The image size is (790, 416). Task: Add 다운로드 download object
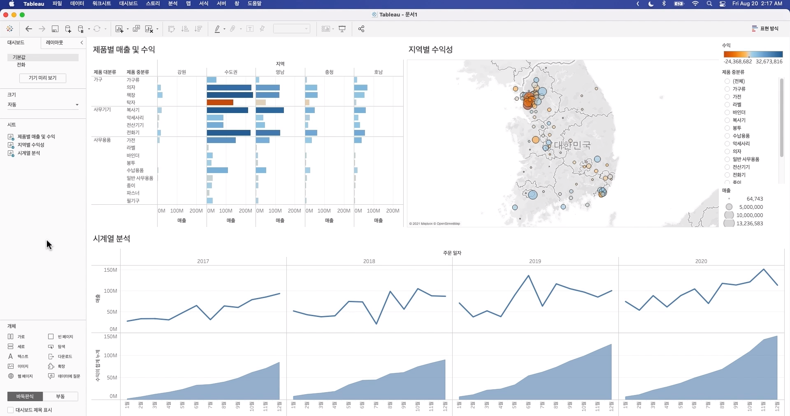pyautogui.click(x=60, y=356)
